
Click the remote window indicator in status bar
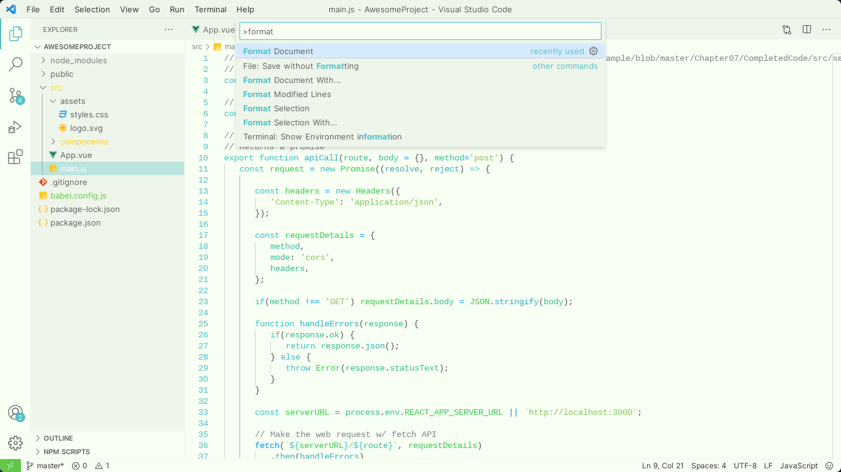pos(10,465)
